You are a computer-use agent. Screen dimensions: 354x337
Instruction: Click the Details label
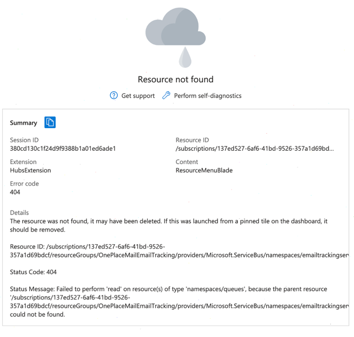19,213
